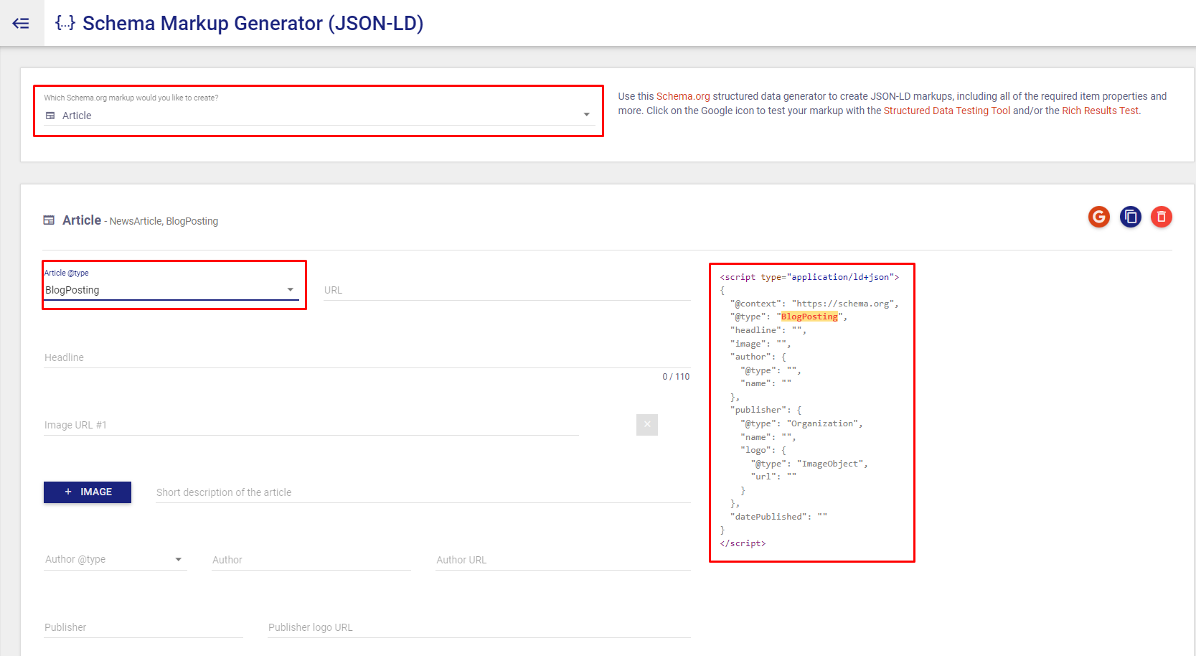Delete the Article markup with the trash icon
This screenshot has width=1196, height=656.
pos(1161,216)
